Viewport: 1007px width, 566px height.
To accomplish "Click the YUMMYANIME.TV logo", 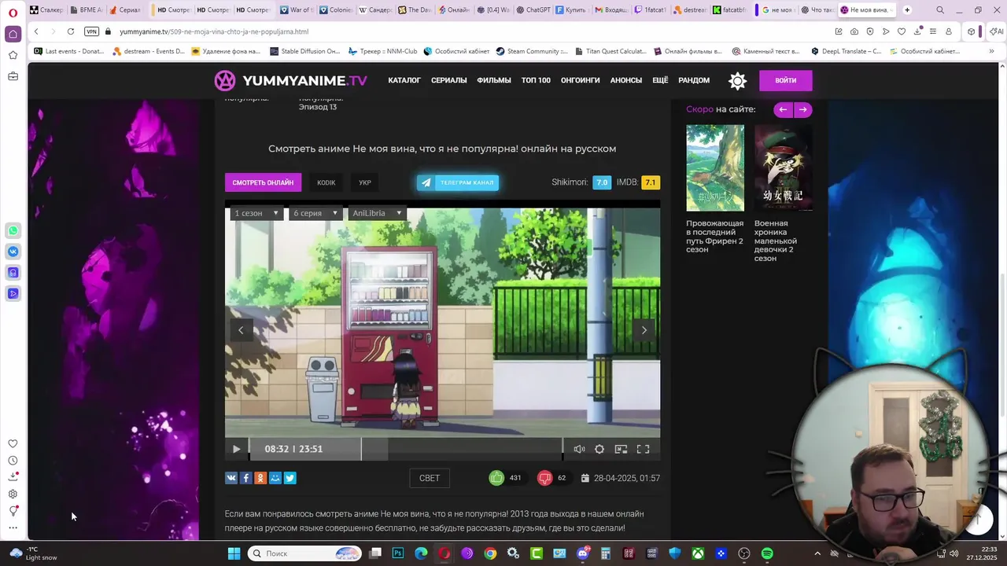I will [x=291, y=80].
